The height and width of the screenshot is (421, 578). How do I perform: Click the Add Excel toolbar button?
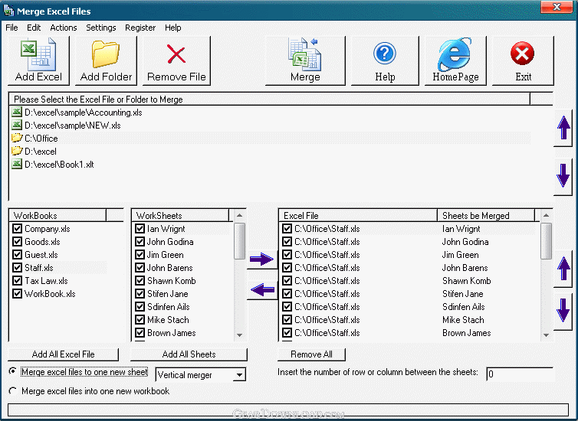point(38,60)
